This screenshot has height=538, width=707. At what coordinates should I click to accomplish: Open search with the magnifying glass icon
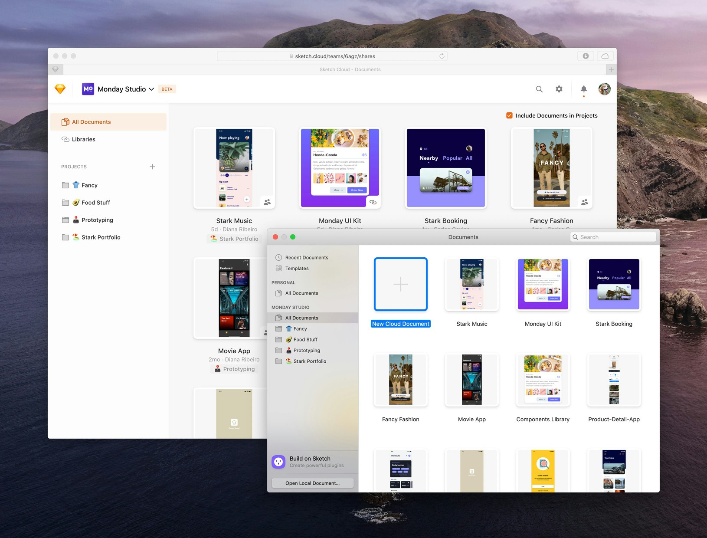tap(539, 89)
